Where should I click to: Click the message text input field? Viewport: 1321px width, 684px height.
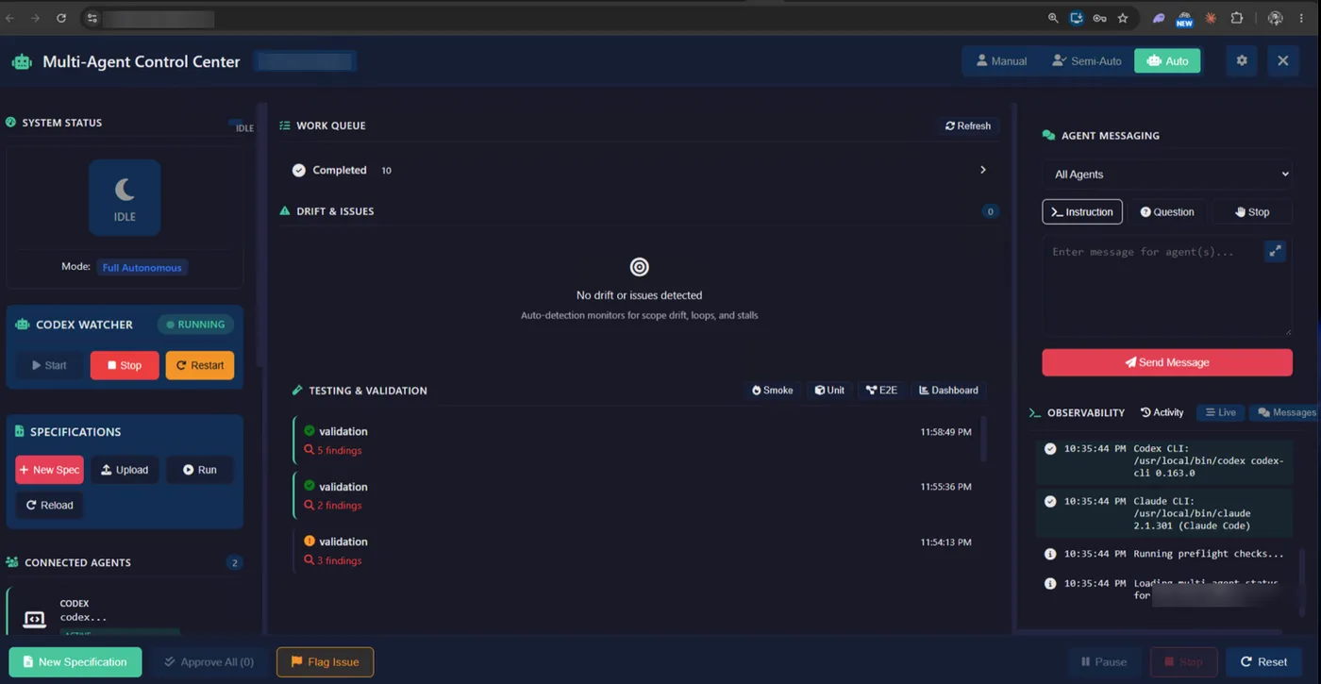tap(1167, 286)
